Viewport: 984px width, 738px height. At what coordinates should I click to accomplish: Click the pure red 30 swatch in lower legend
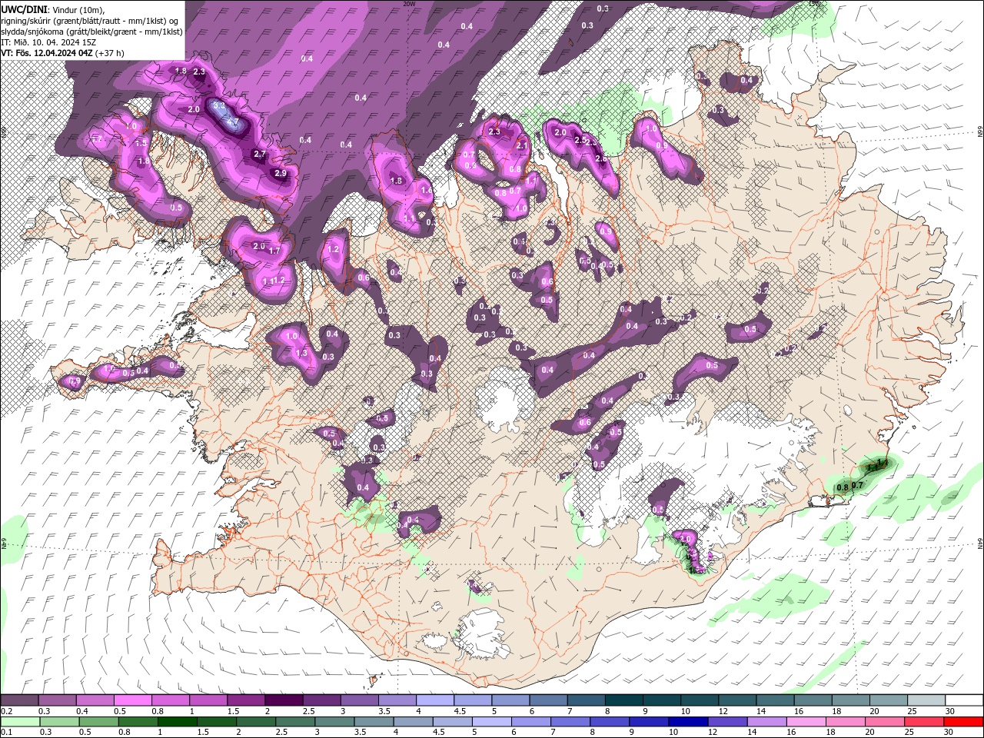pyautogui.click(x=964, y=721)
